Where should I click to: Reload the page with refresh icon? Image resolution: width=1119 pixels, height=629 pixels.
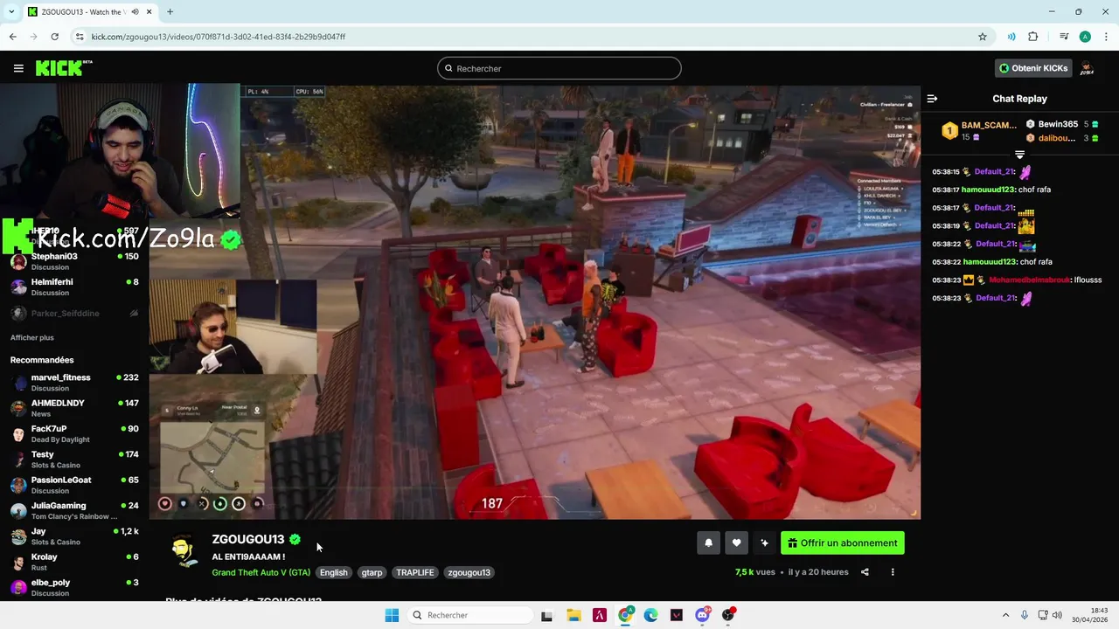(x=55, y=37)
